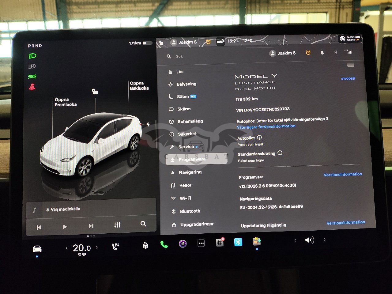
Task: Toggle the headlights indicator icon
Action: click(x=32, y=56)
